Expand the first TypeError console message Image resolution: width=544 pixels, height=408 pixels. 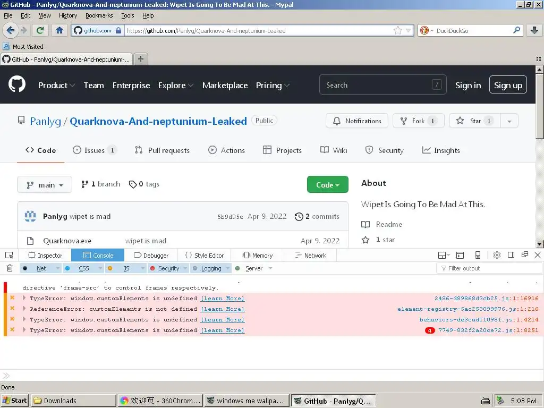(x=24, y=297)
